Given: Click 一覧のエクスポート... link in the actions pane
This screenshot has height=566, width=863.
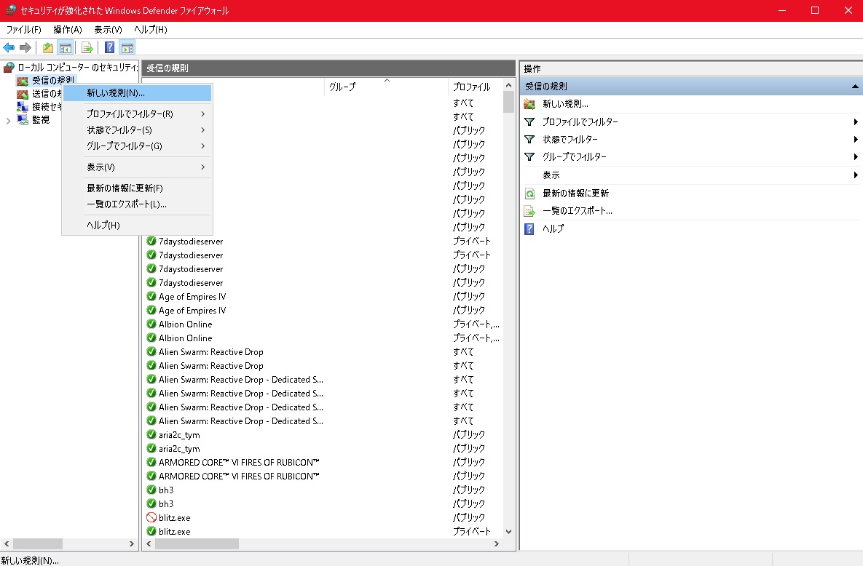Looking at the screenshot, I should 577,211.
